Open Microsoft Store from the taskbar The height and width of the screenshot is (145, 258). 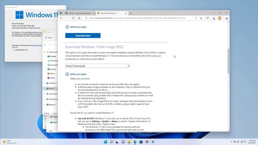[141, 142]
